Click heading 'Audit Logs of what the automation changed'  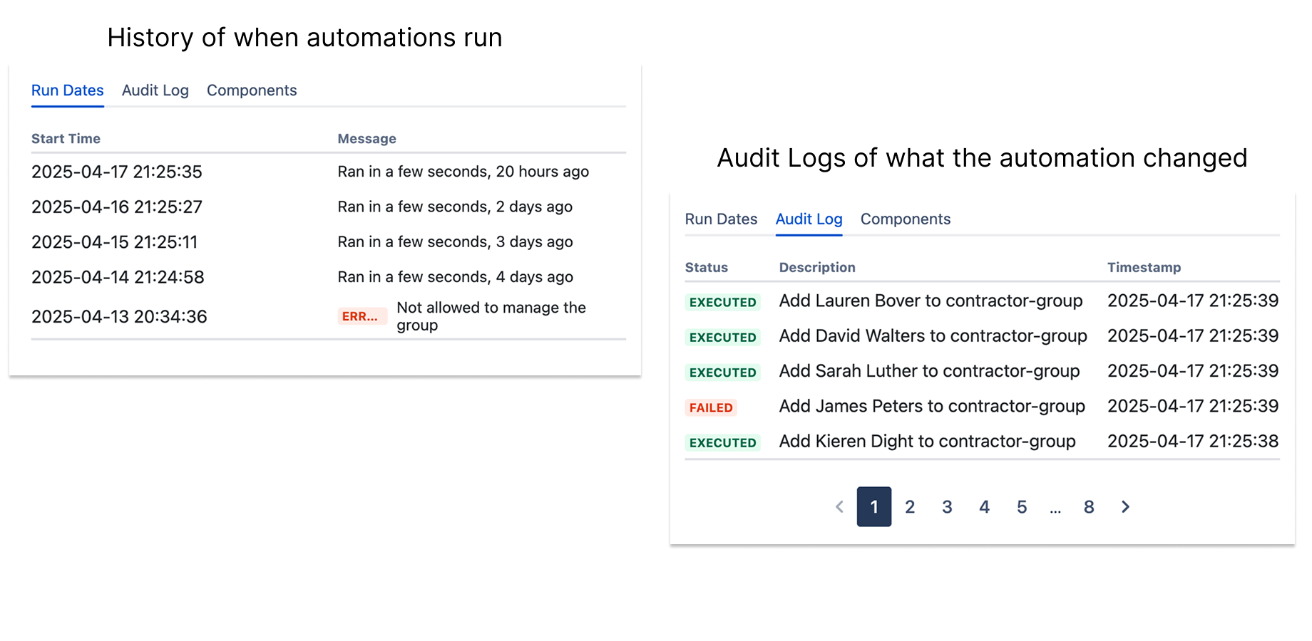tap(982, 158)
